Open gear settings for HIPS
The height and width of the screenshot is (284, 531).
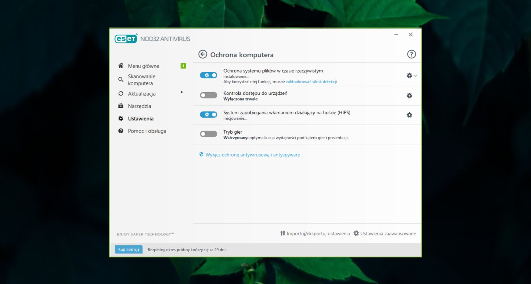(x=409, y=115)
